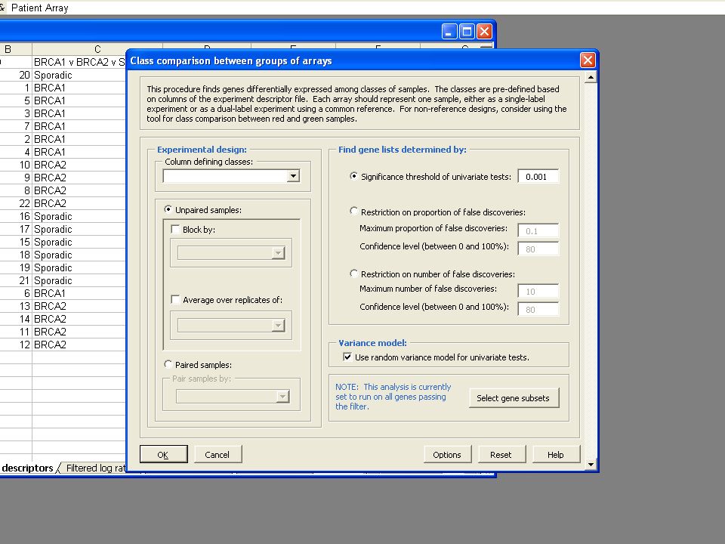725x544 pixels.
Task: Click Sporadic cell next to number 17
Action: pos(79,230)
